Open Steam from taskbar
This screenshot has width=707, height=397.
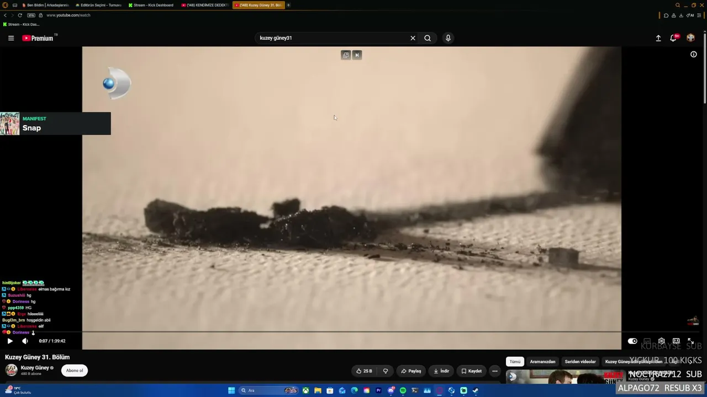point(476,390)
